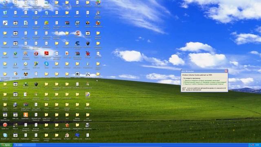Select the unlock.bat file icon
This screenshot has width=261, height=147.
pos(15,135)
